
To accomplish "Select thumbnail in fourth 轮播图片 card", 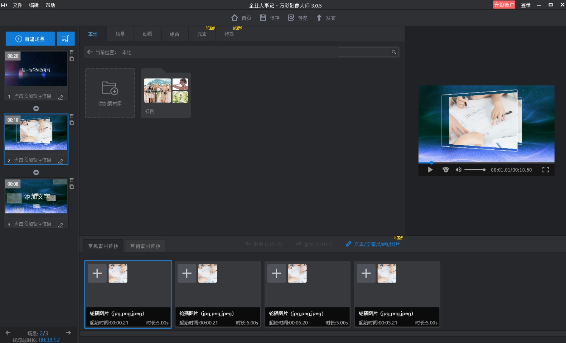I will [387, 273].
